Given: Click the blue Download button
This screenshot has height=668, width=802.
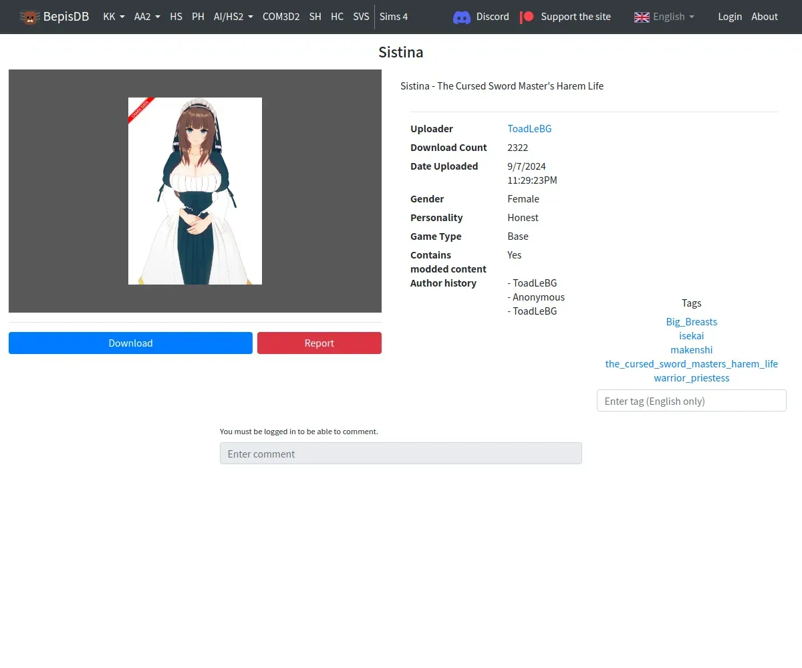Looking at the screenshot, I should (130, 343).
